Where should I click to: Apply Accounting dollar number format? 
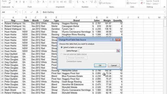[x=77, y=2]
